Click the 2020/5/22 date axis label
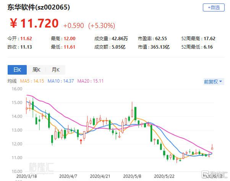Image resolution: width=230 pixels, height=181 pixels. 164,176
